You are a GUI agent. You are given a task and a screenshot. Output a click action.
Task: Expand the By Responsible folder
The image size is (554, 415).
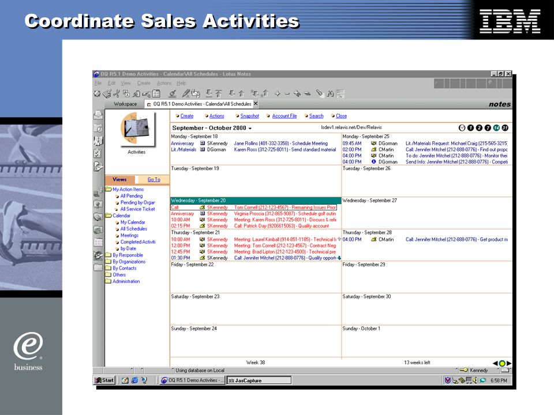(x=108, y=255)
